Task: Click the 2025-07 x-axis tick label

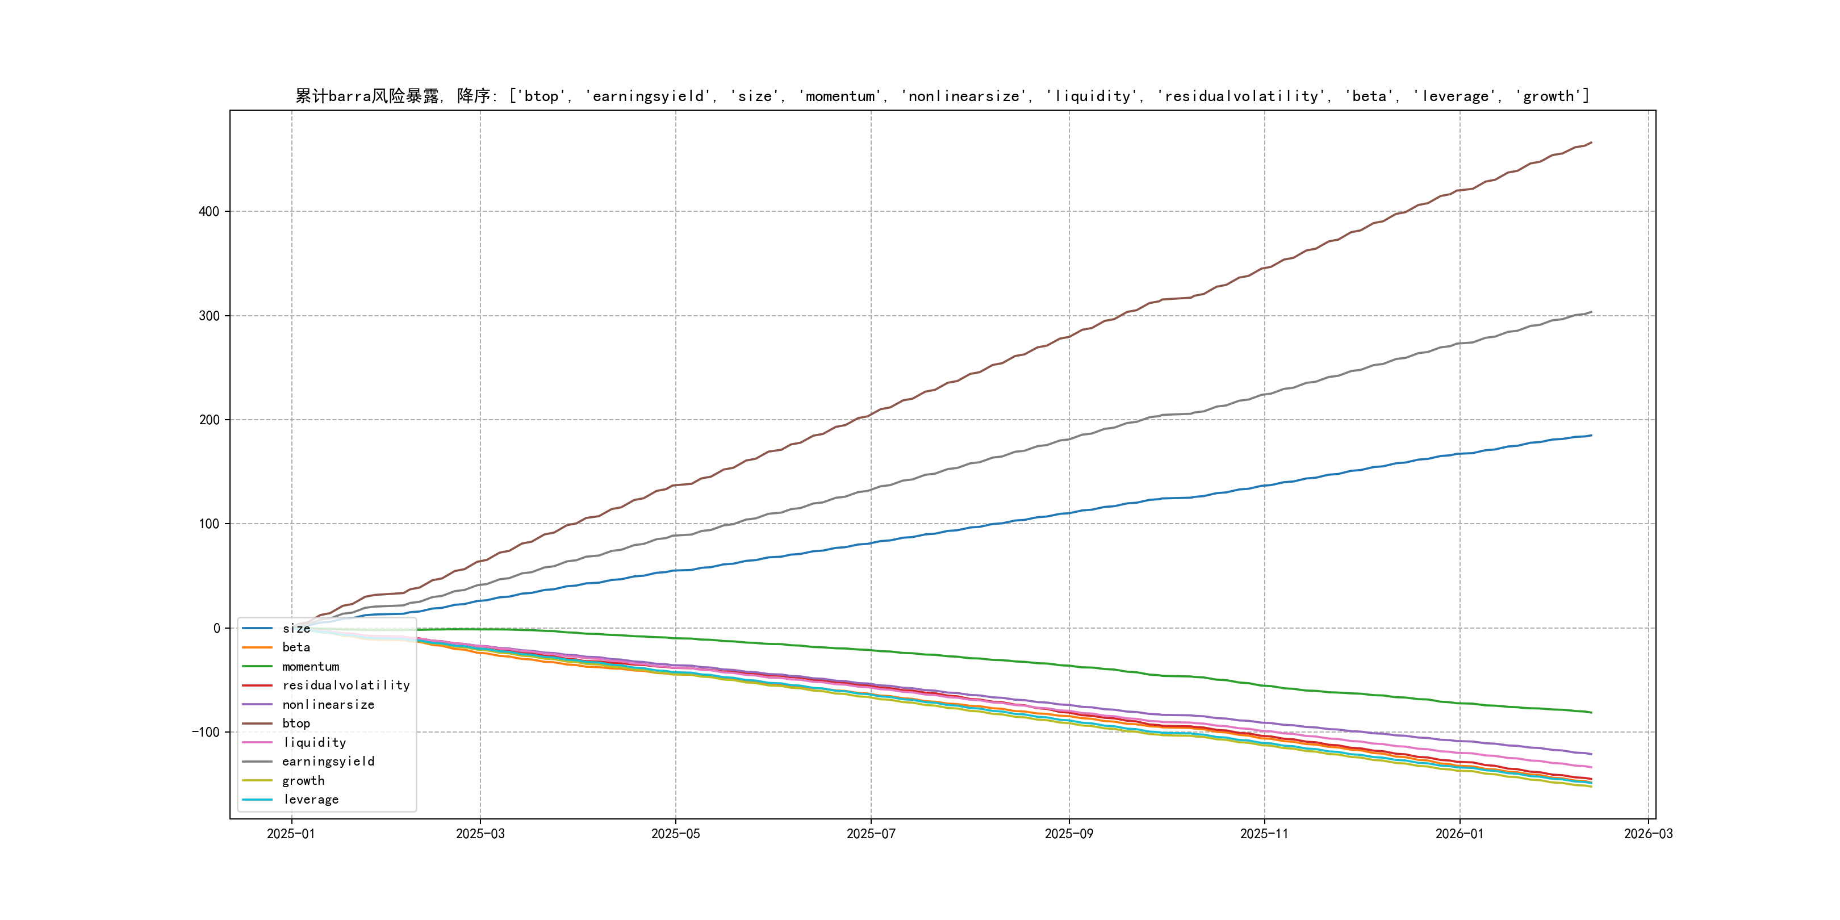Action: [871, 834]
